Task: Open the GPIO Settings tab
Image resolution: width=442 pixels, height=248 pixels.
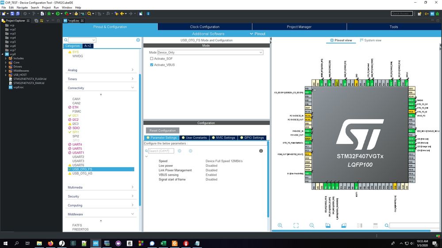Action: 252,138
